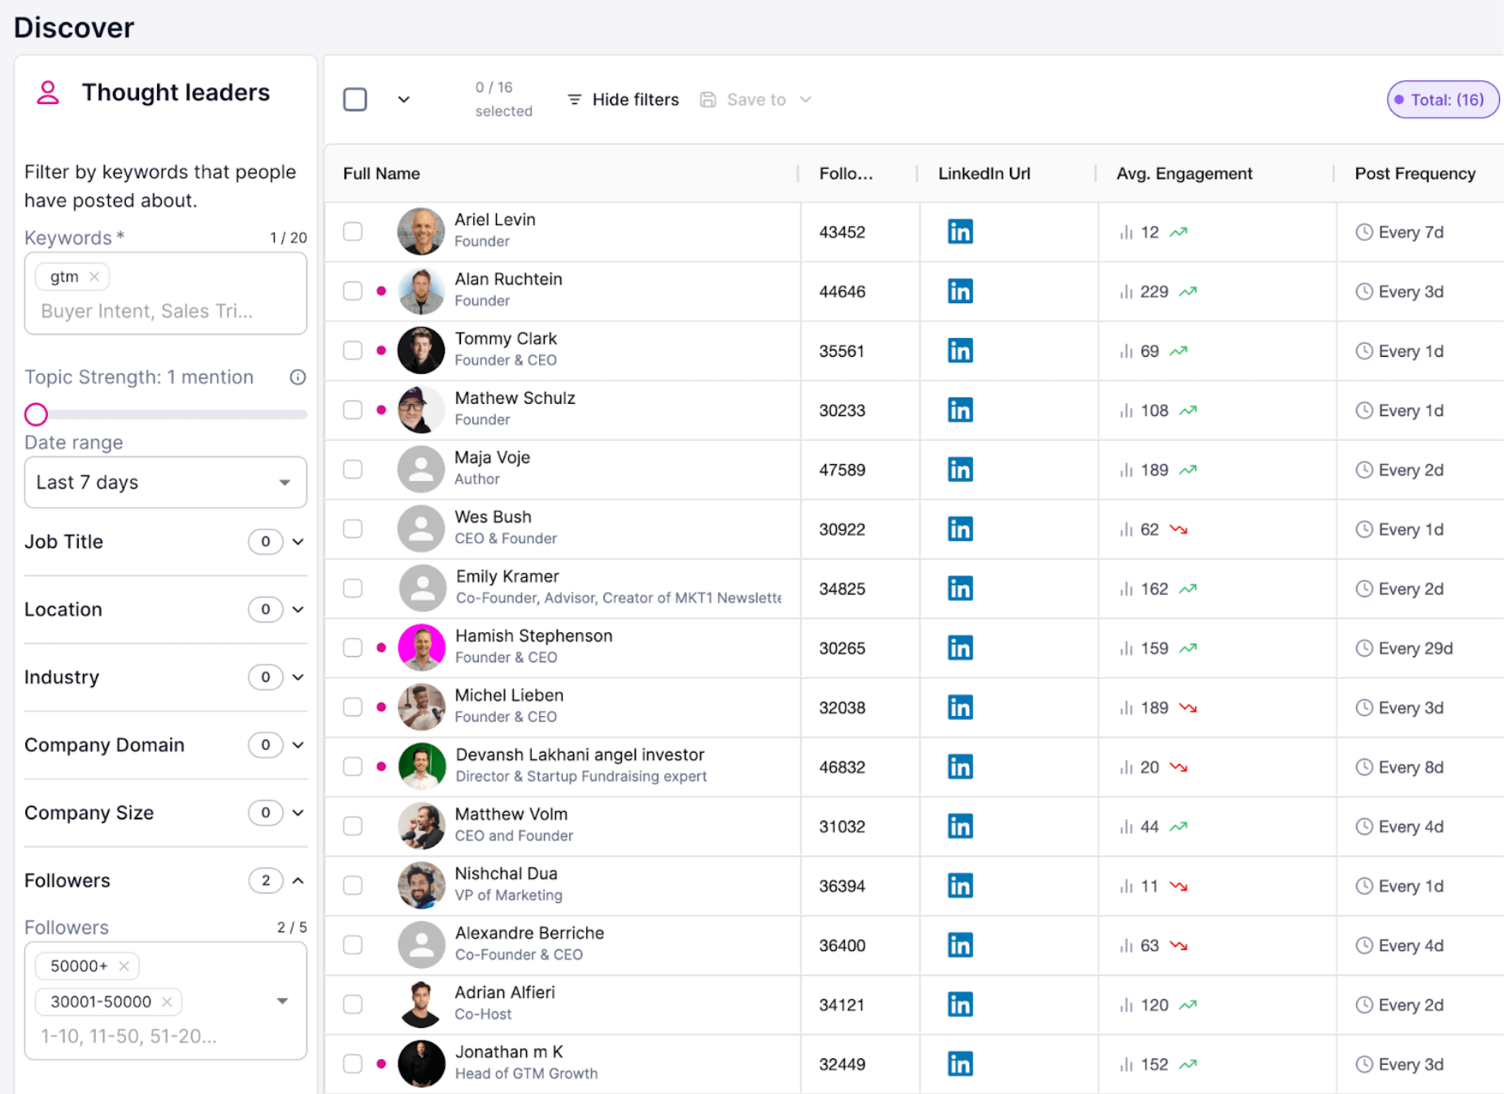Image resolution: width=1509 pixels, height=1094 pixels.
Task: Click the Total (16) badge
Action: click(x=1442, y=99)
